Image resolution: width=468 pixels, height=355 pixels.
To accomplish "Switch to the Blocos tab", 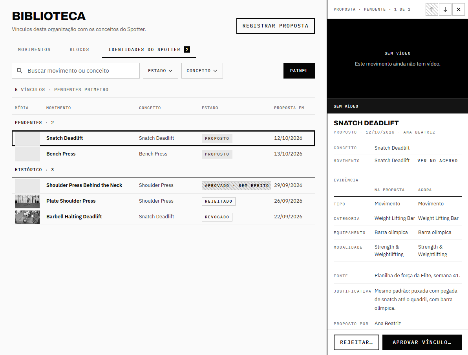I will coord(79,49).
